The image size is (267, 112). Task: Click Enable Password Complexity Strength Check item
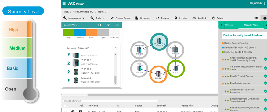point(244,100)
